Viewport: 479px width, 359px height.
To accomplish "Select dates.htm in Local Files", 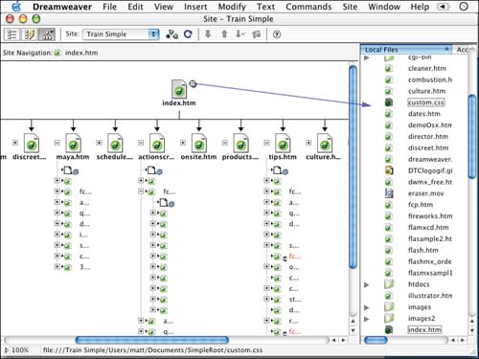I will [424, 114].
